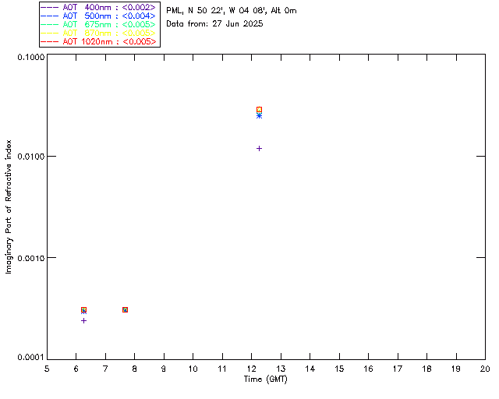Screen dimensions: 499x399
Task: Click the x-axis tick label '15'
Action: click(x=339, y=369)
